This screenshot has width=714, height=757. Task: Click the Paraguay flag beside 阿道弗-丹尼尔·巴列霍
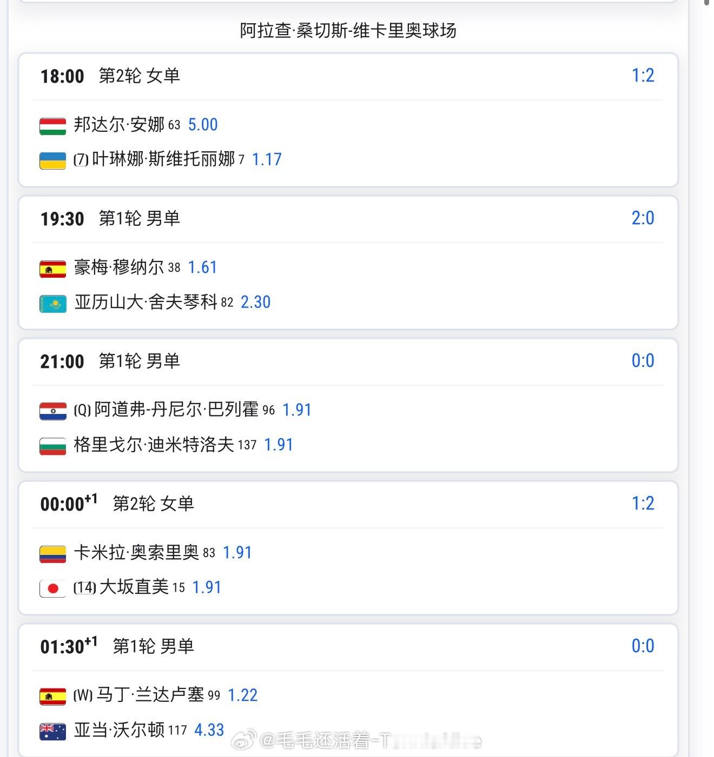(x=52, y=411)
